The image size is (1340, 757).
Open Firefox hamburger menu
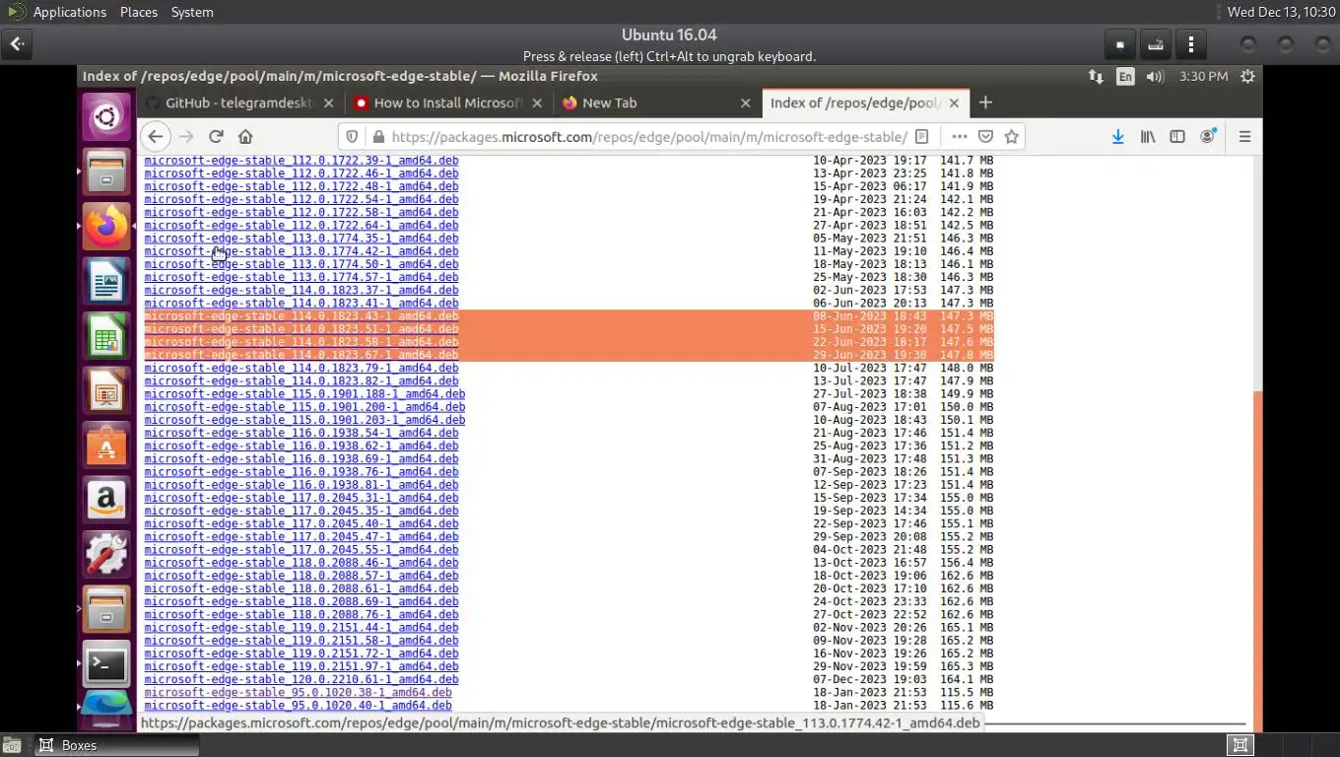click(1244, 137)
